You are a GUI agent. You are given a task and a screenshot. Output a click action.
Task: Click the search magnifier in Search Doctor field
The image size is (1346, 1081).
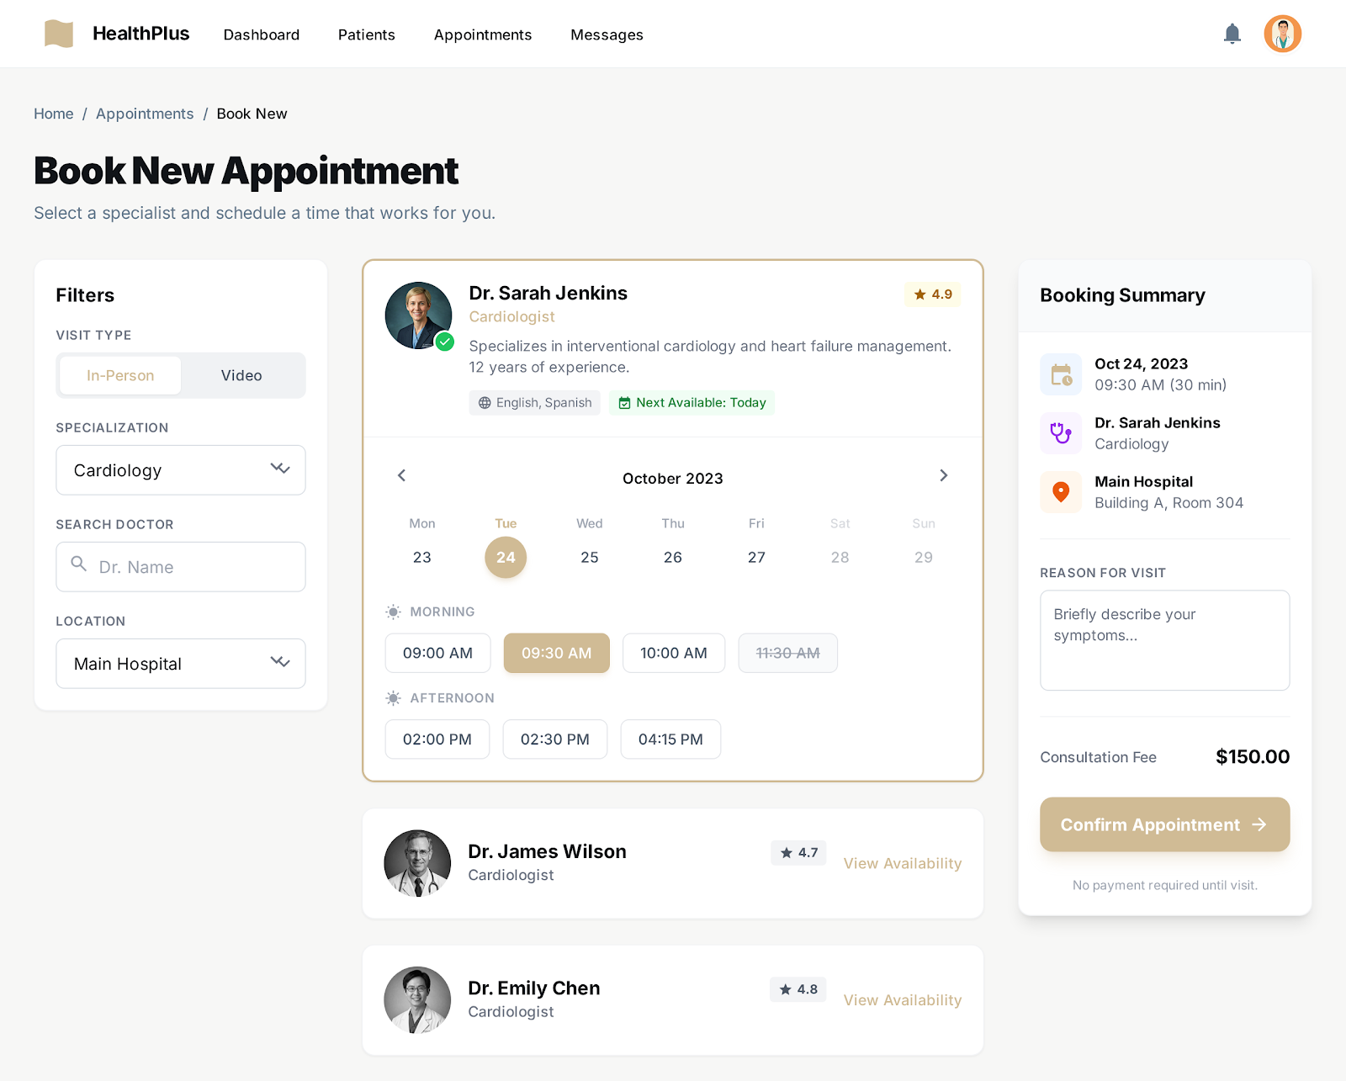(78, 564)
